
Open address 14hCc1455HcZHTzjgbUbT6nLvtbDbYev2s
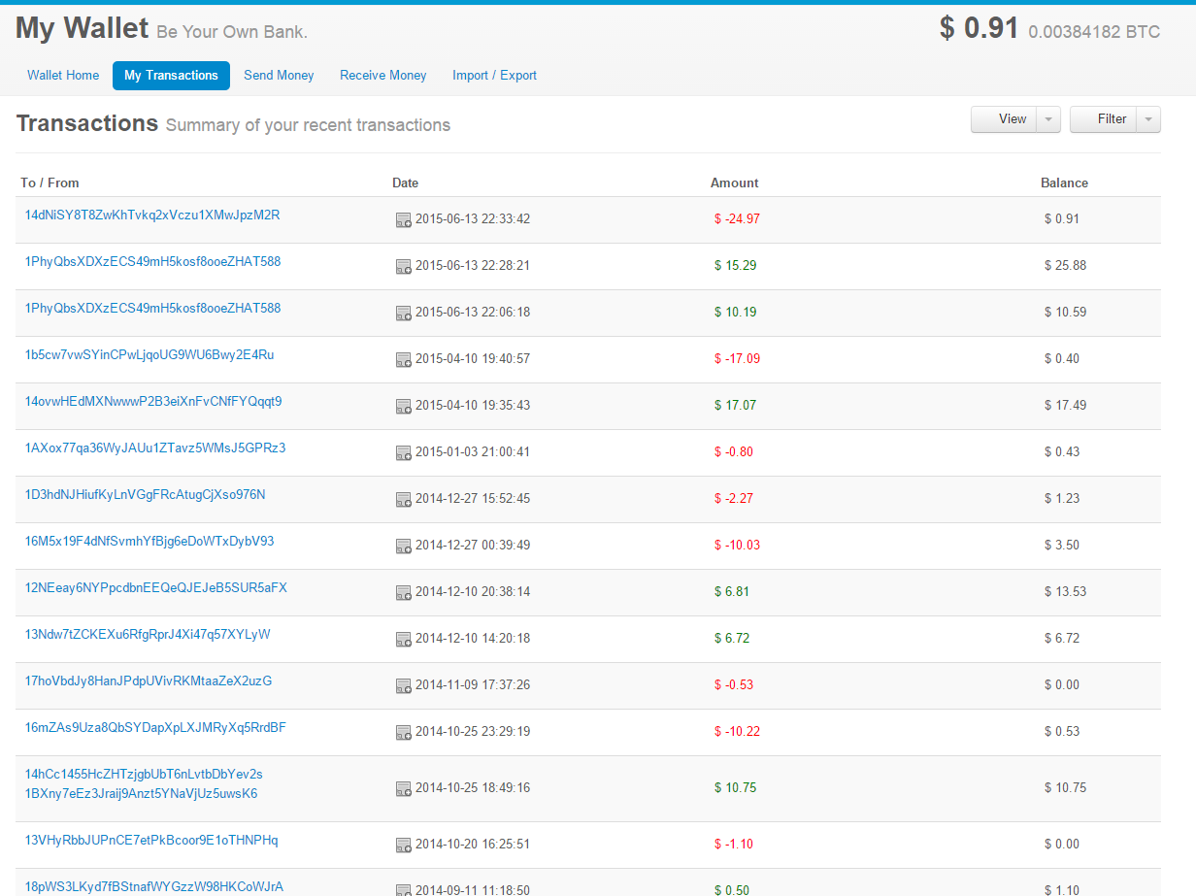[144, 774]
